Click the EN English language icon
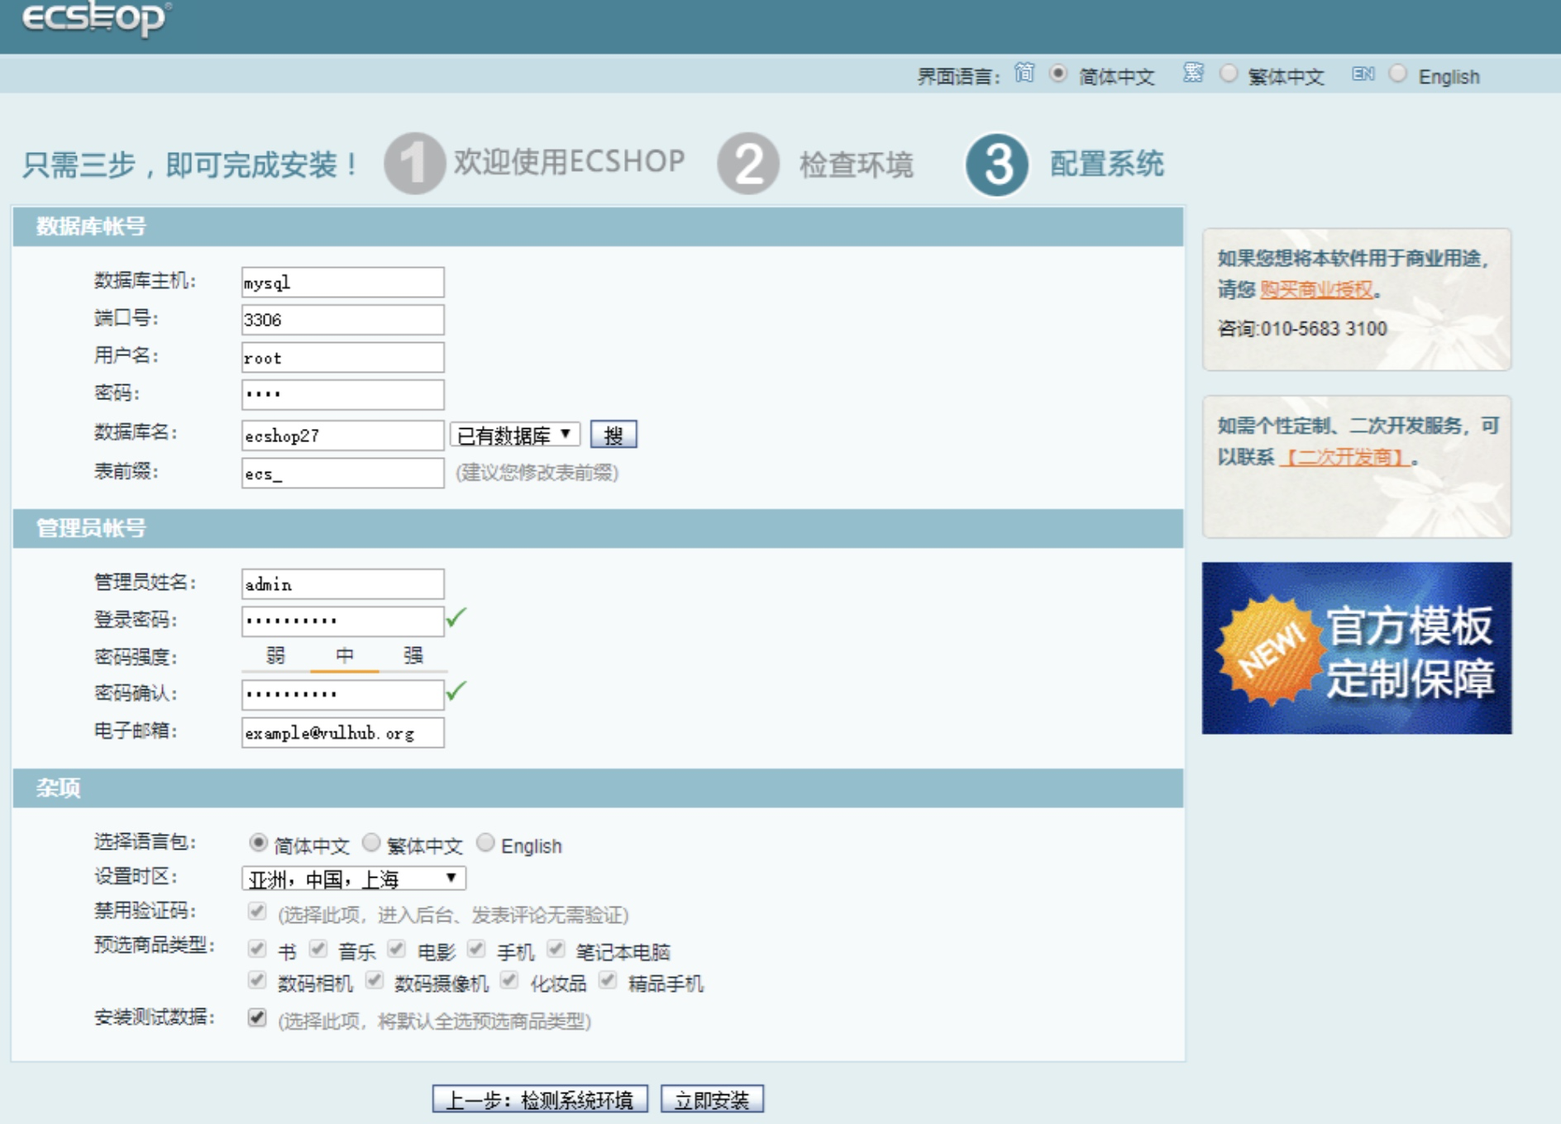The image size is (1561, 1124). pos(1363,74)
